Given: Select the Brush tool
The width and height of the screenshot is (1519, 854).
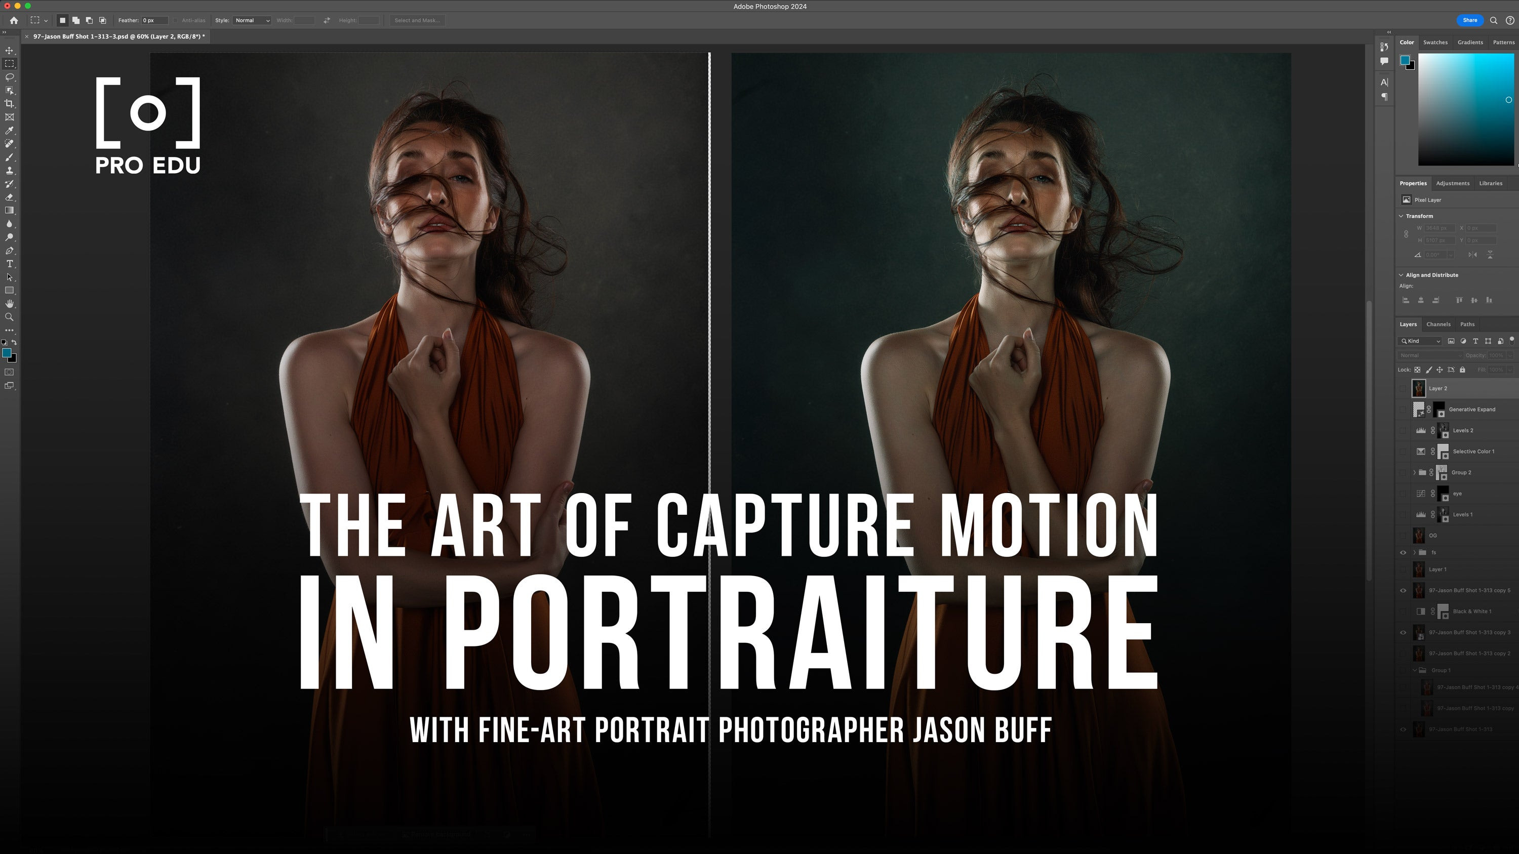Looking at the screenshot, I should pyautogui.click(x=10, y=157).
